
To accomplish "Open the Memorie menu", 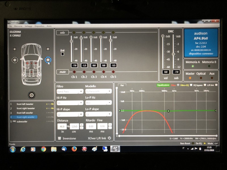I will coord(18,26).
